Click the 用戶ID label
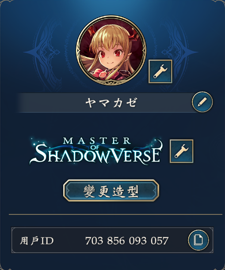Viewport: 225px width, 270px height. click(x=37, y=240)
